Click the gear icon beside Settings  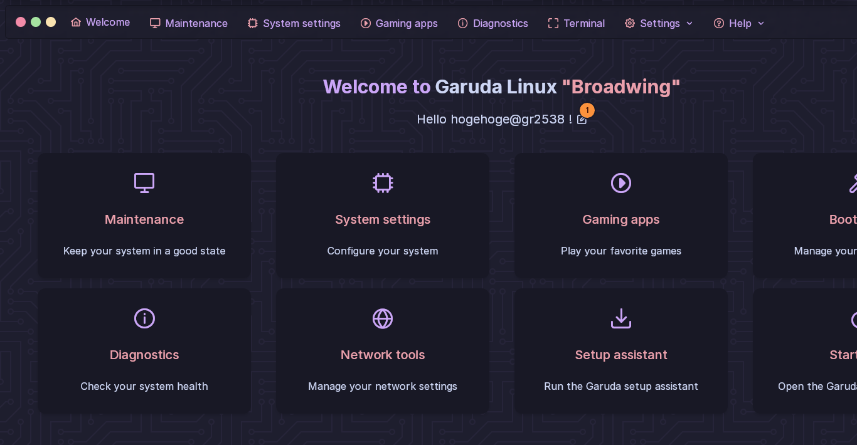[630, 23]
